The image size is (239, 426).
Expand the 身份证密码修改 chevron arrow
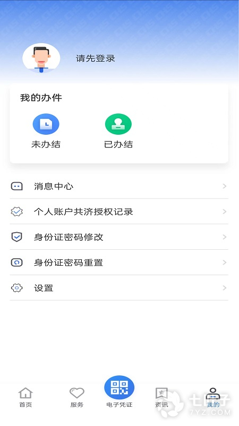224,237
